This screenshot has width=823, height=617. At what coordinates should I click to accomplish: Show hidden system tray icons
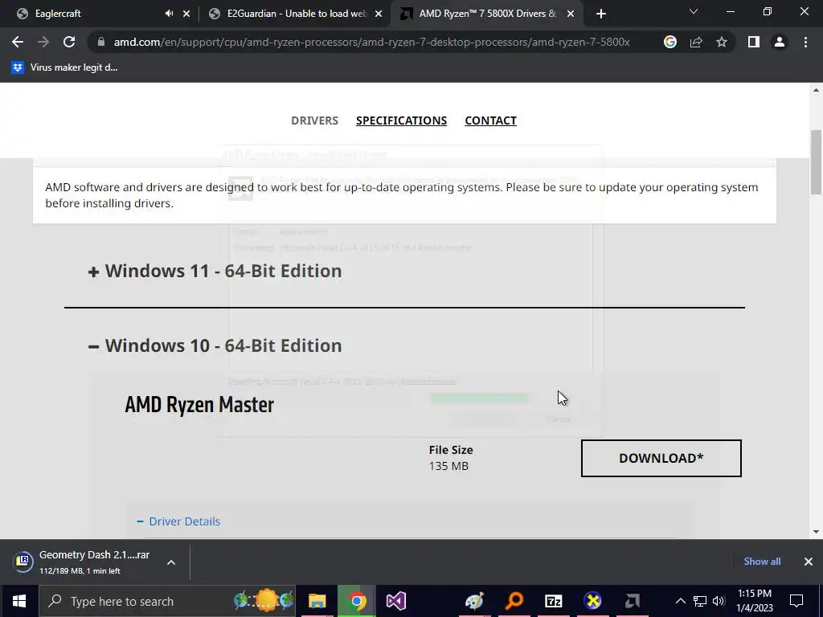coord(680,601)
